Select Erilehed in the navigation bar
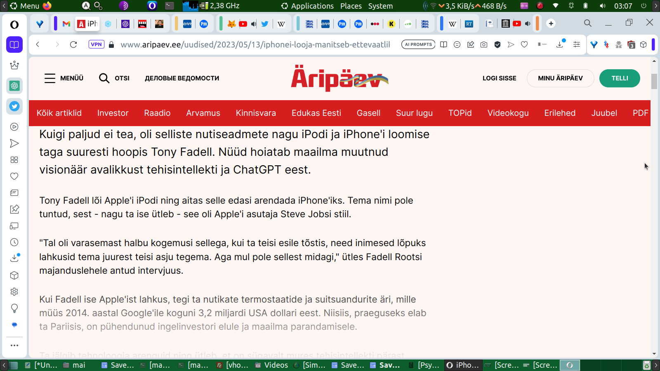660x371 pixels. (560, 113)
